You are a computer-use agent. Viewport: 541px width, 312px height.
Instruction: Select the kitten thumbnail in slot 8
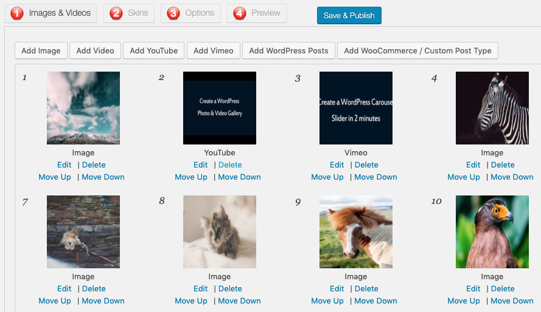coord(220,232)
